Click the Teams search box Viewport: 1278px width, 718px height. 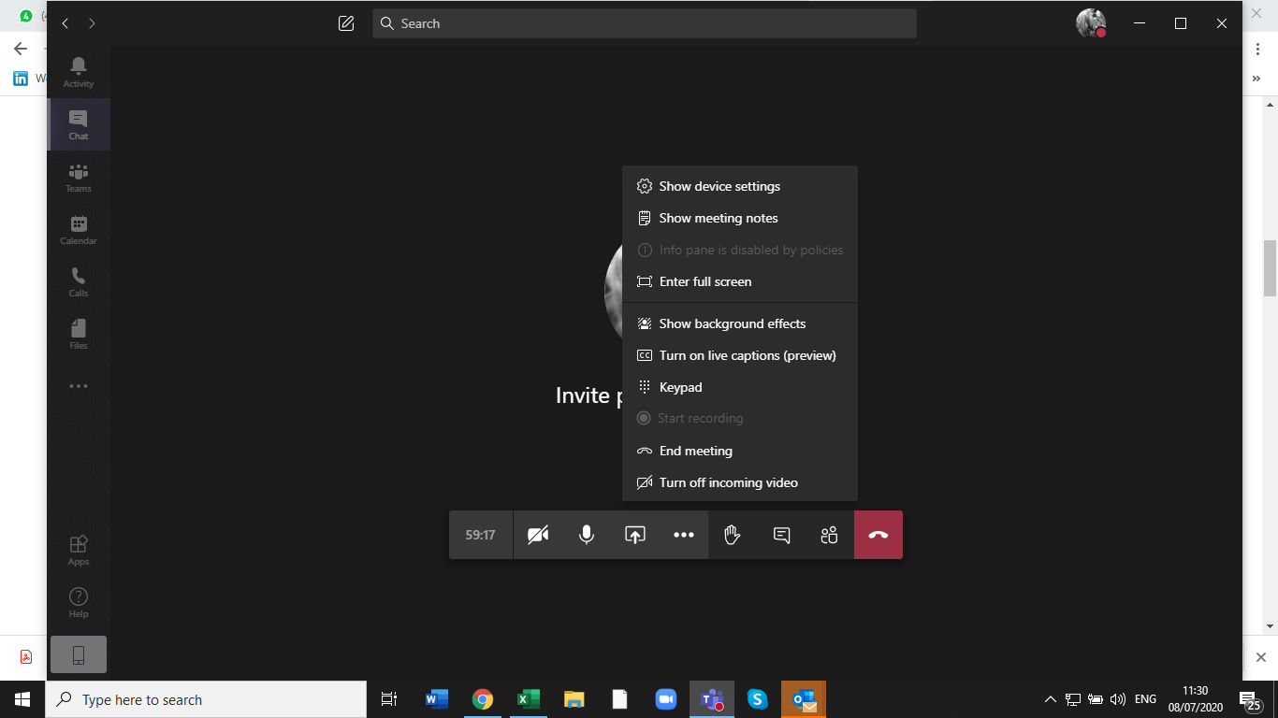[644, 23]
